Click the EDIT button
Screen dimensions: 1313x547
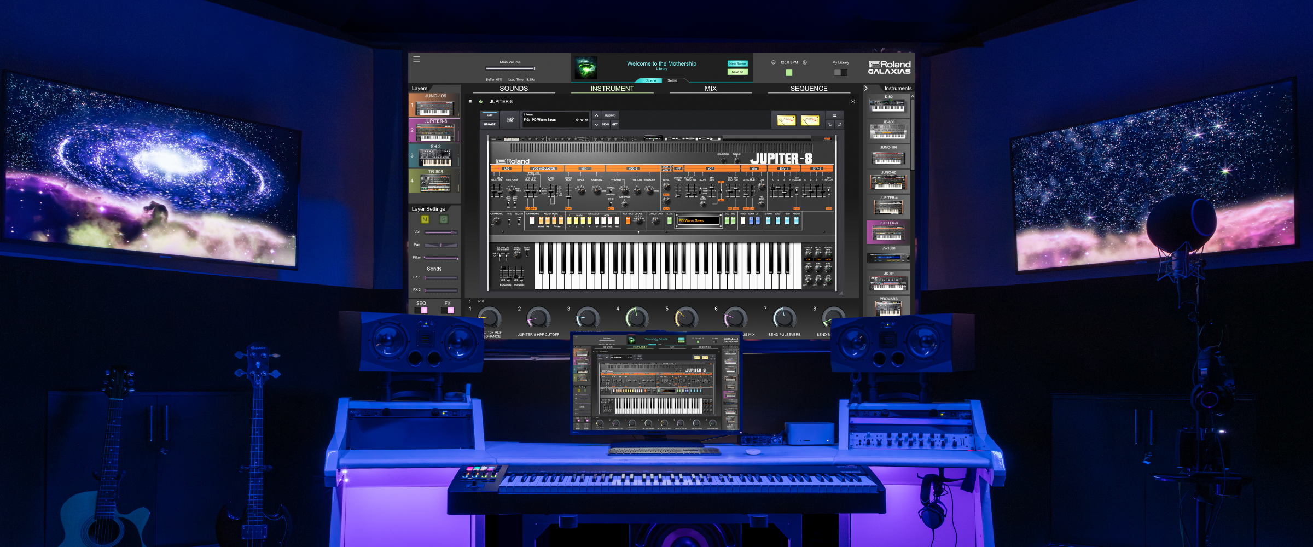(x=490, y=115)
